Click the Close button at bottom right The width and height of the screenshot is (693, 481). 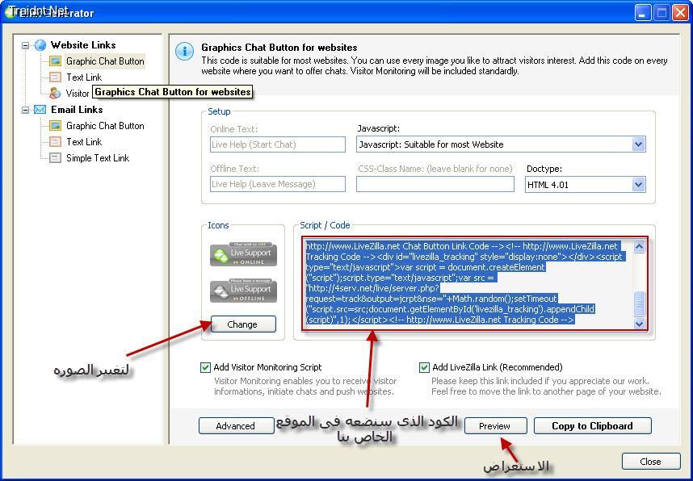tap(650, 461)
